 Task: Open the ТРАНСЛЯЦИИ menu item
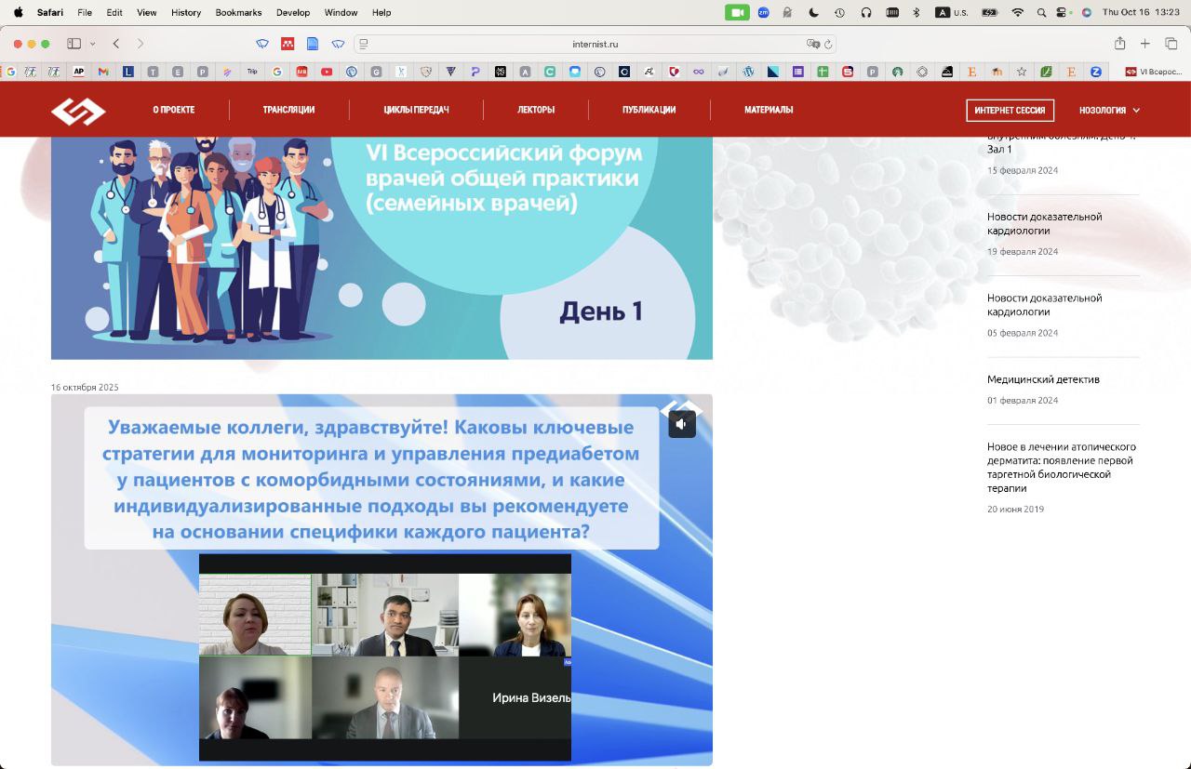[288, 111]
